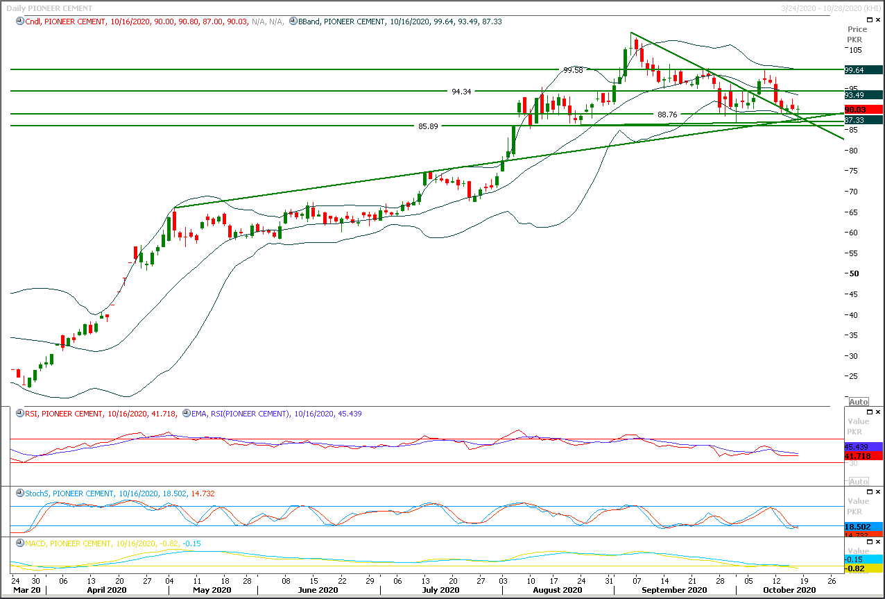Select the BBand PIONEER CEMENT legend text
The image size is (885, 599).
pyautogui.click(x=400, y=22)
